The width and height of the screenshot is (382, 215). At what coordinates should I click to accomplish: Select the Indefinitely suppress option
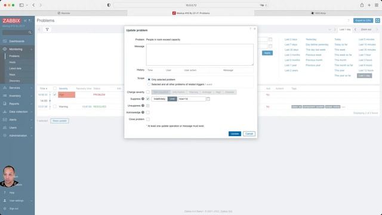point(159,99)
